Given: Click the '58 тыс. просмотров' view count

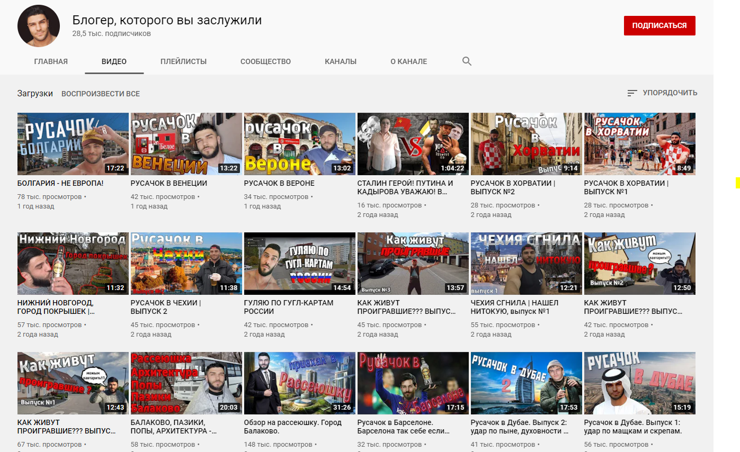Looking at the screenshot, I should (x=163, y=445).
